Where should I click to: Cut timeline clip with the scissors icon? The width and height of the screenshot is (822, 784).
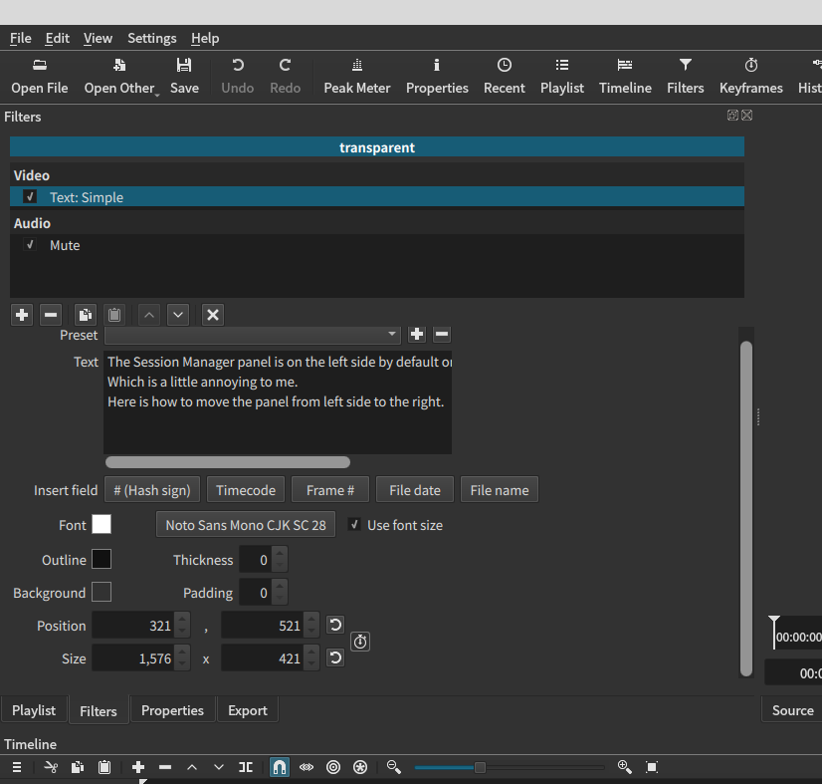click(x=51, y=767)
